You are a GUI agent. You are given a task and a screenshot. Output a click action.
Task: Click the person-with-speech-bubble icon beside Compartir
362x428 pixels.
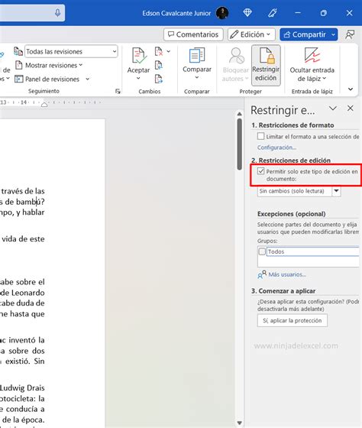(350, 34)
